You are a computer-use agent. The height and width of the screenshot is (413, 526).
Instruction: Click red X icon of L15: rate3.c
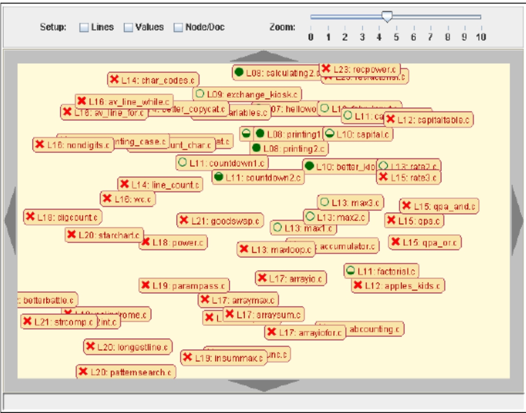pos(383,177)
